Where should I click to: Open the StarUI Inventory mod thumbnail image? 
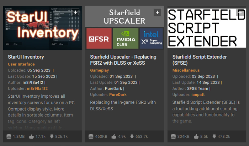point(42,28)
